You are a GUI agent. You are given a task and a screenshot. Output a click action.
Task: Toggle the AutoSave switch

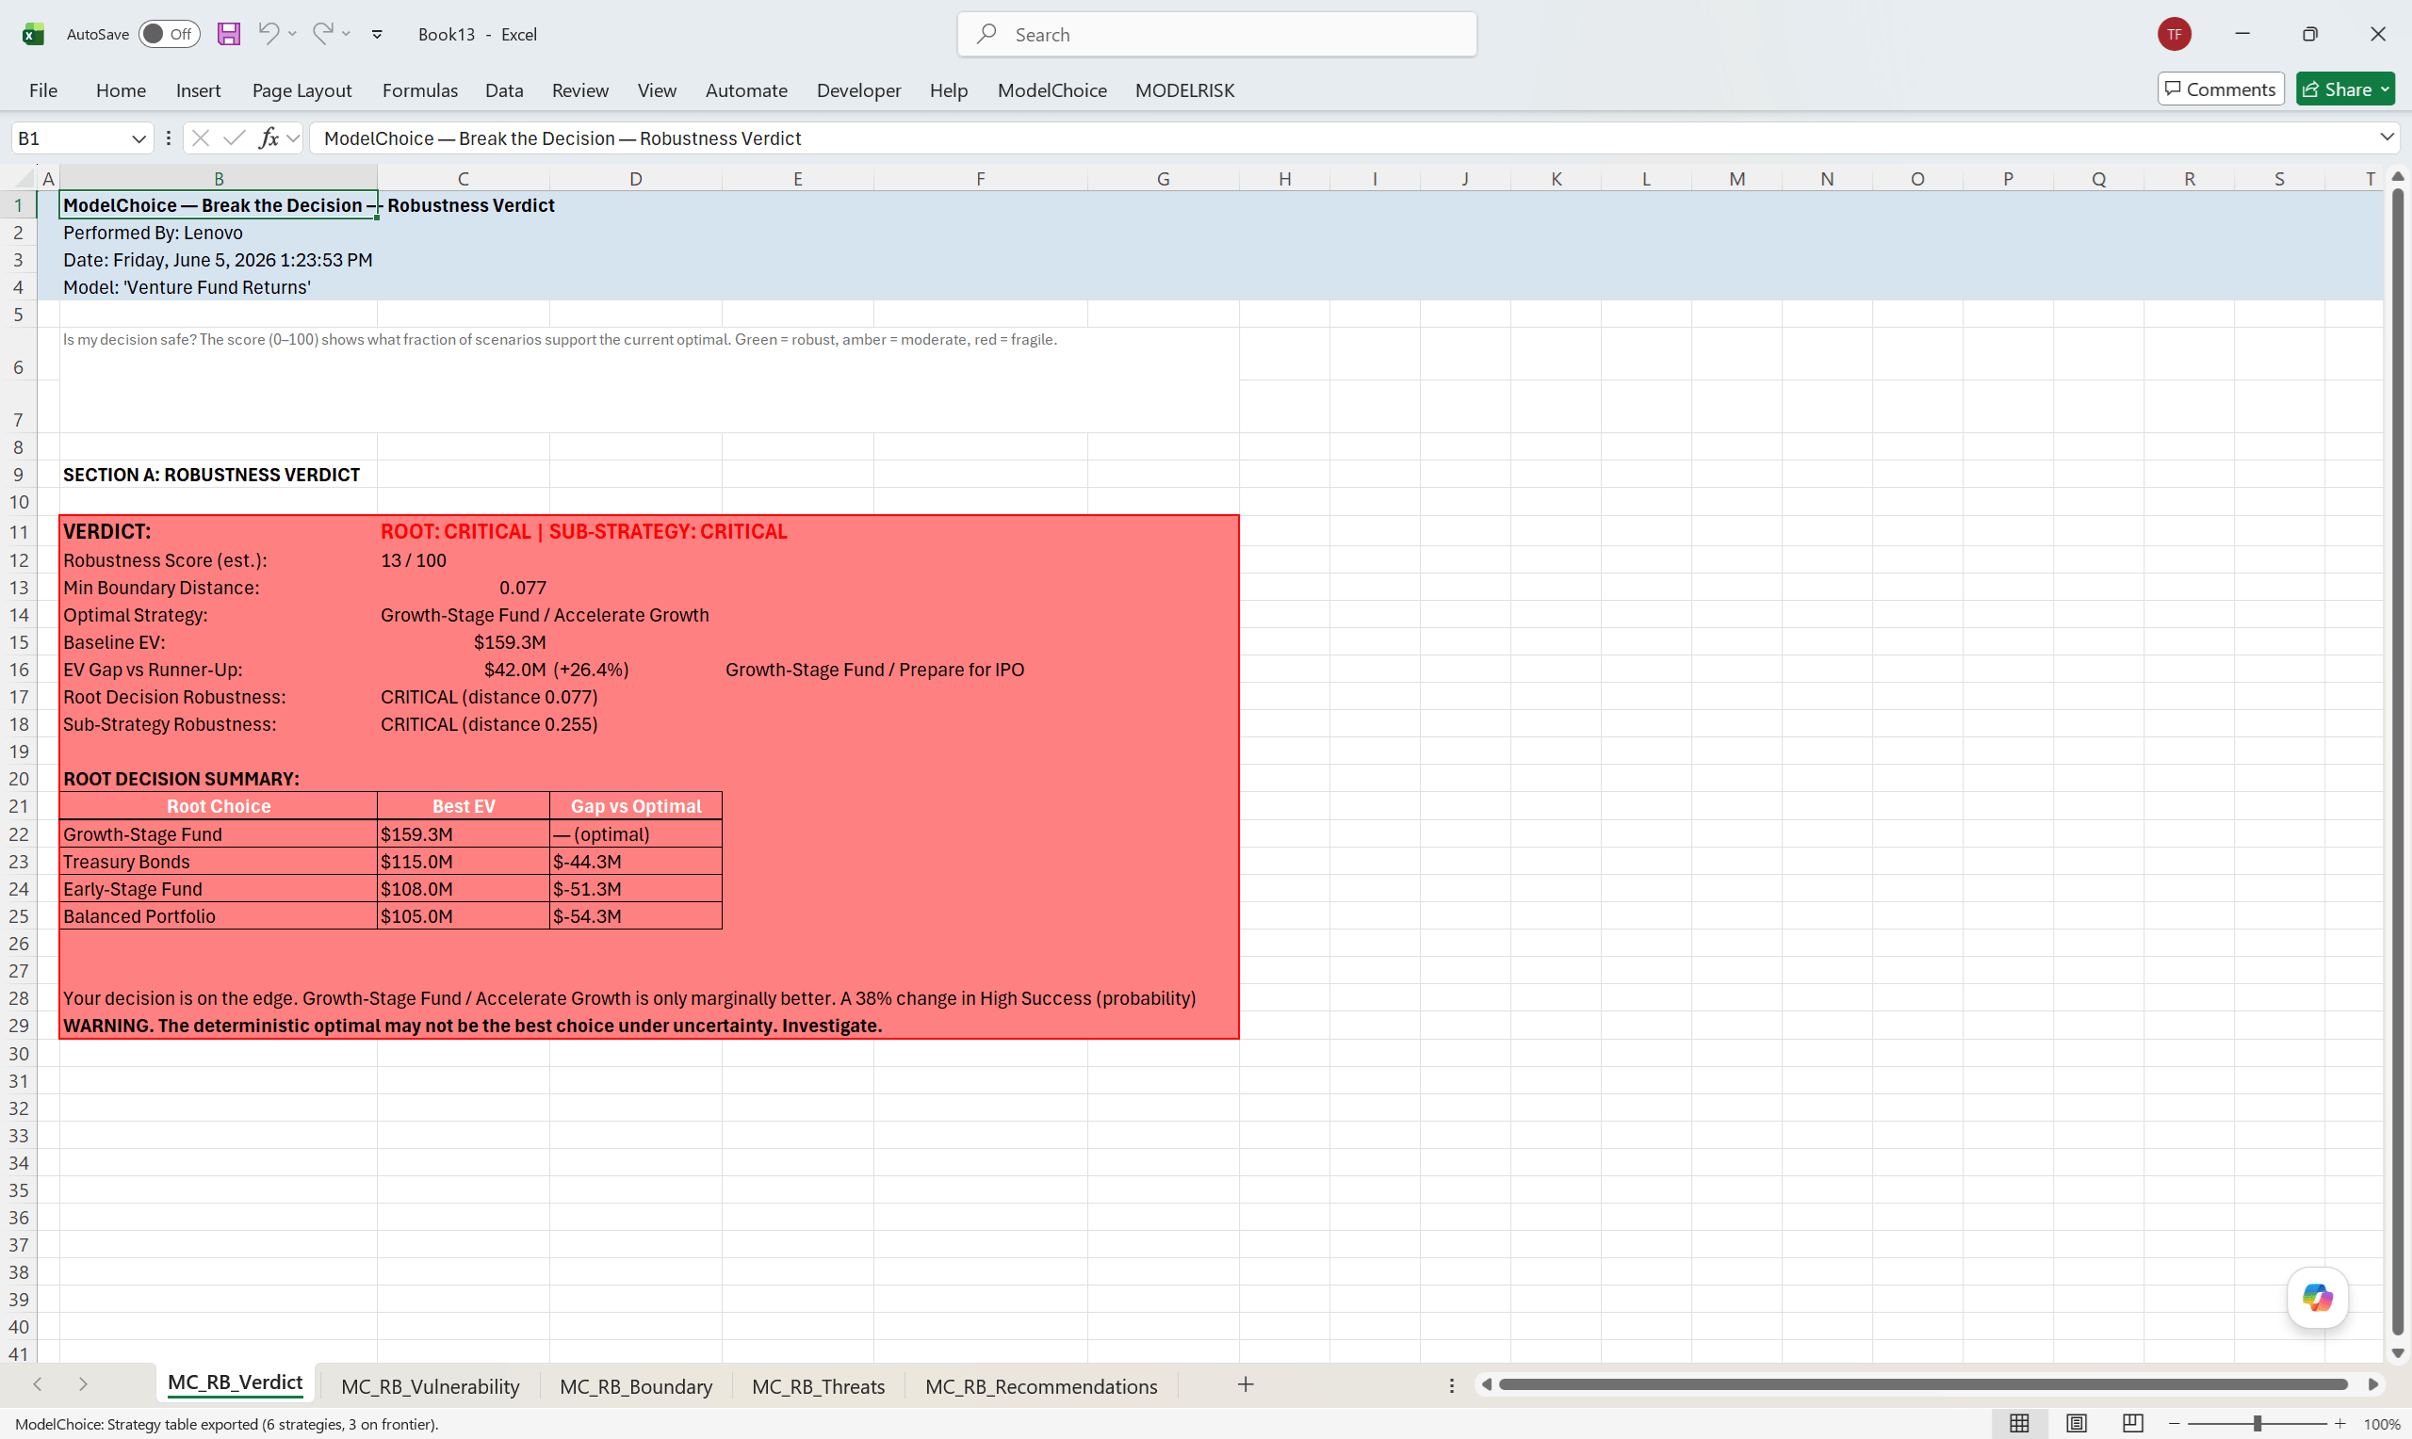click(169, 34)
